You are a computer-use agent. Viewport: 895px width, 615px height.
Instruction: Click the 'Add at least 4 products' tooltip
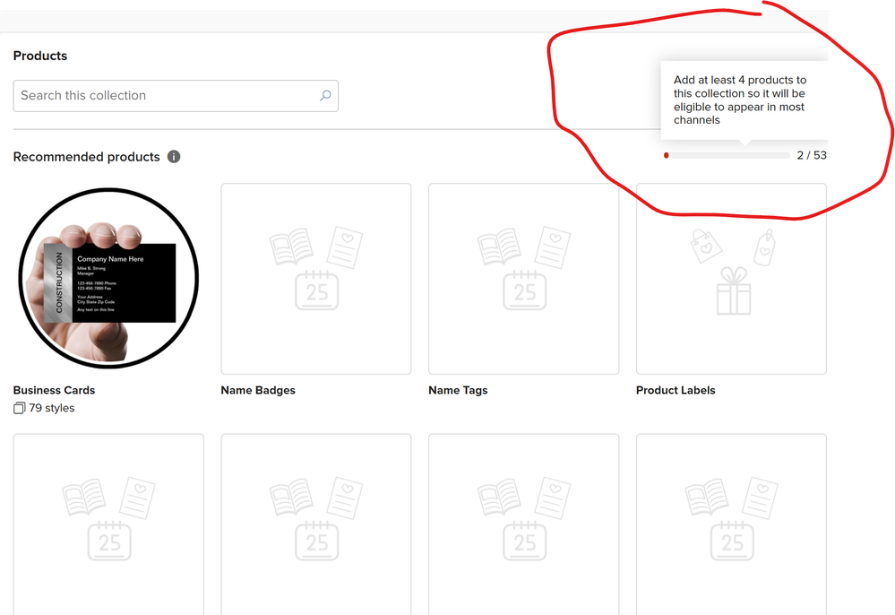(x=740, y=100)
